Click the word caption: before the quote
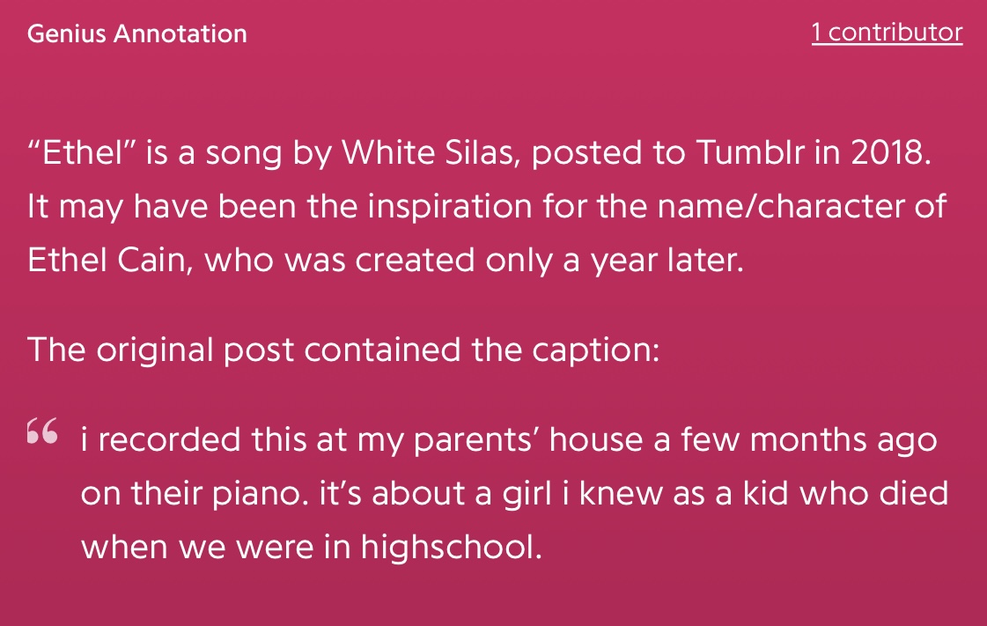 (595, 350)
